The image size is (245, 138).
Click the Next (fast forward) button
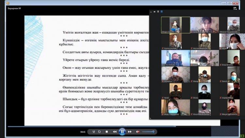point(130,132)
